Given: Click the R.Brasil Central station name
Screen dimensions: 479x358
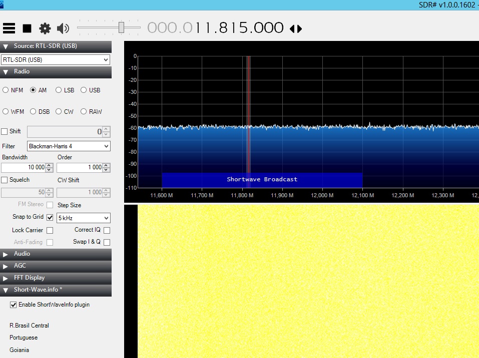Looking at the screenshot, I should (x=29, y=326).
